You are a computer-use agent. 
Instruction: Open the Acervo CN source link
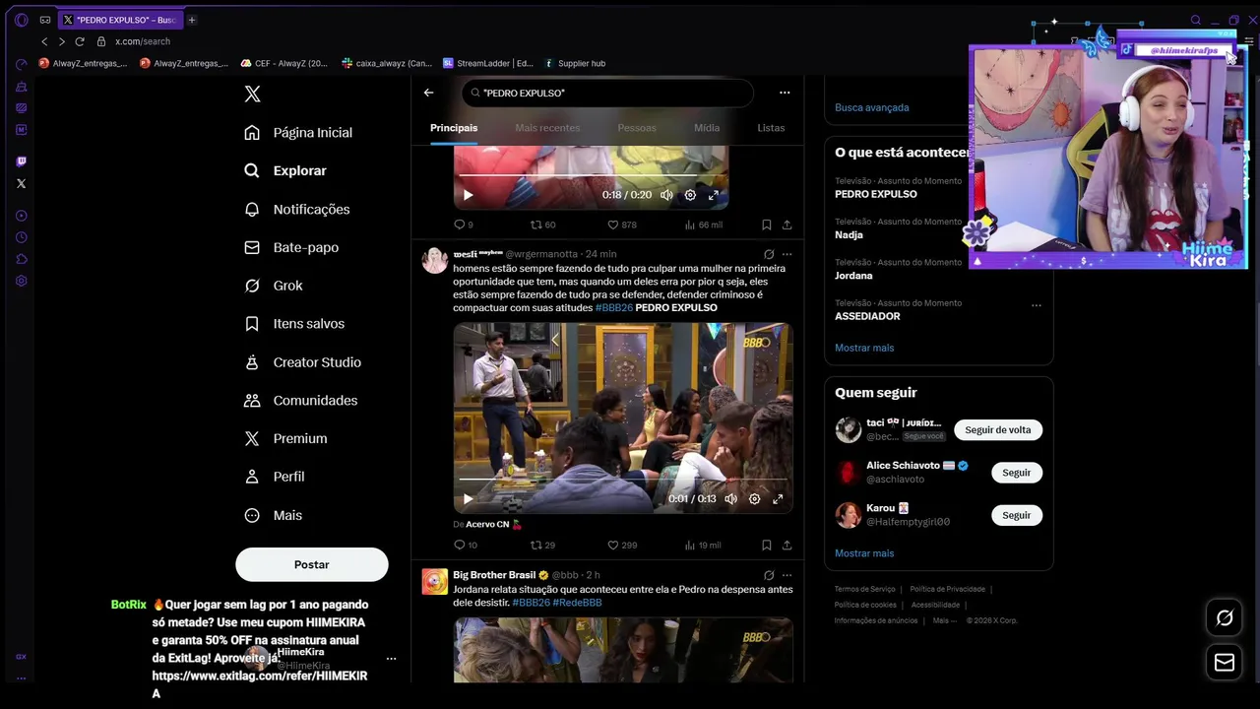coord(487,524)
